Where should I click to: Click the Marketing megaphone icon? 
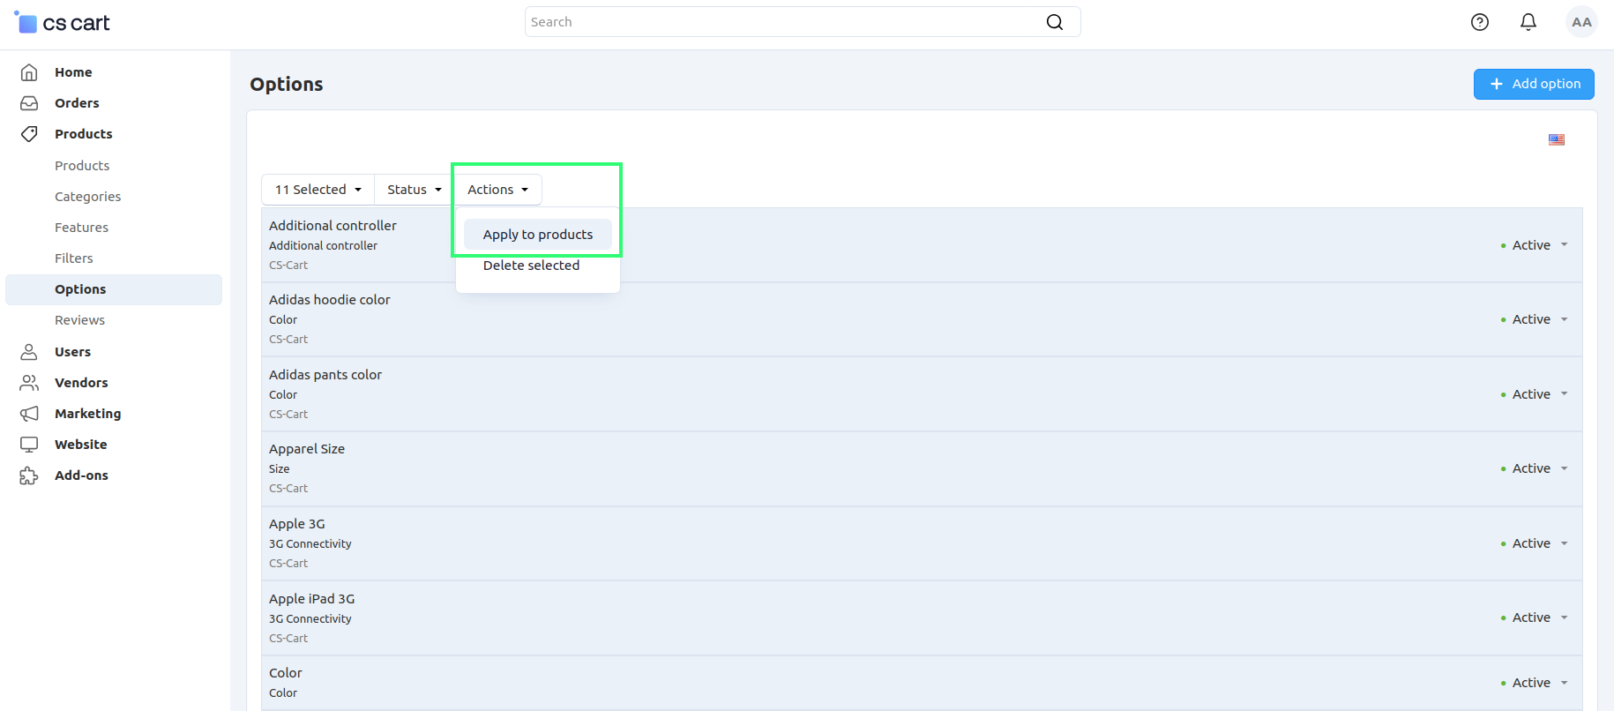pyautogui.click(x=29, y=414)
